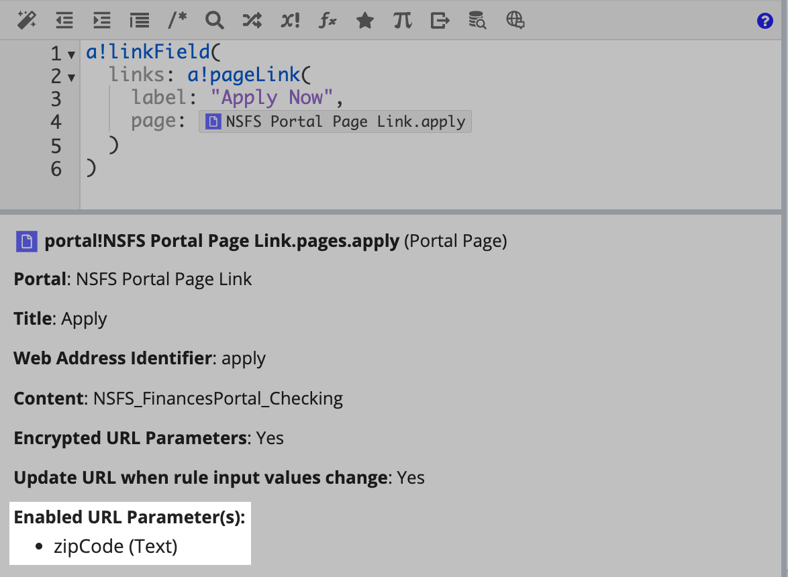This screenshot has height=577, width=788.
Task: Click Update URL when rule input values change
Action: [201, 478]
